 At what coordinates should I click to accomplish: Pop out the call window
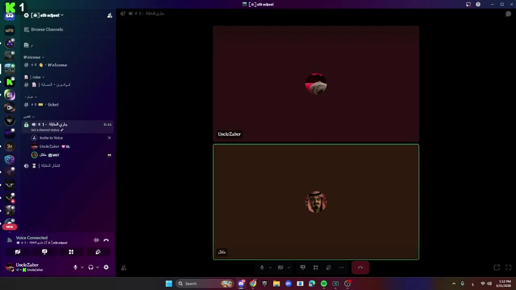[497, 267]
